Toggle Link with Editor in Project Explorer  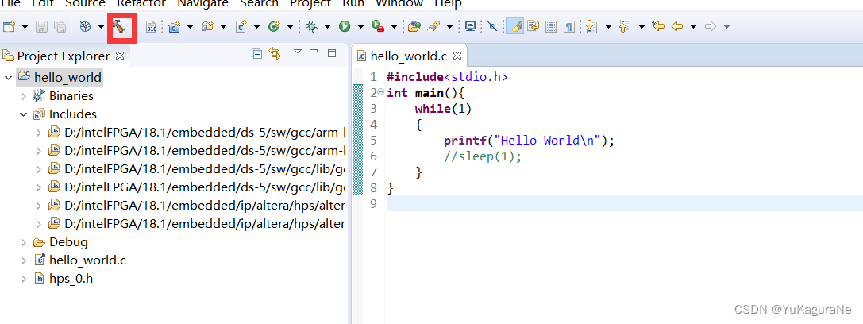[x=275, y=54]
